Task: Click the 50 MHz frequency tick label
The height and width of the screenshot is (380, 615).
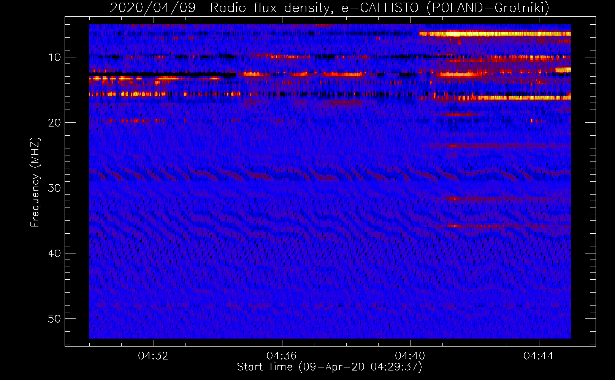Action: [55, 319]
